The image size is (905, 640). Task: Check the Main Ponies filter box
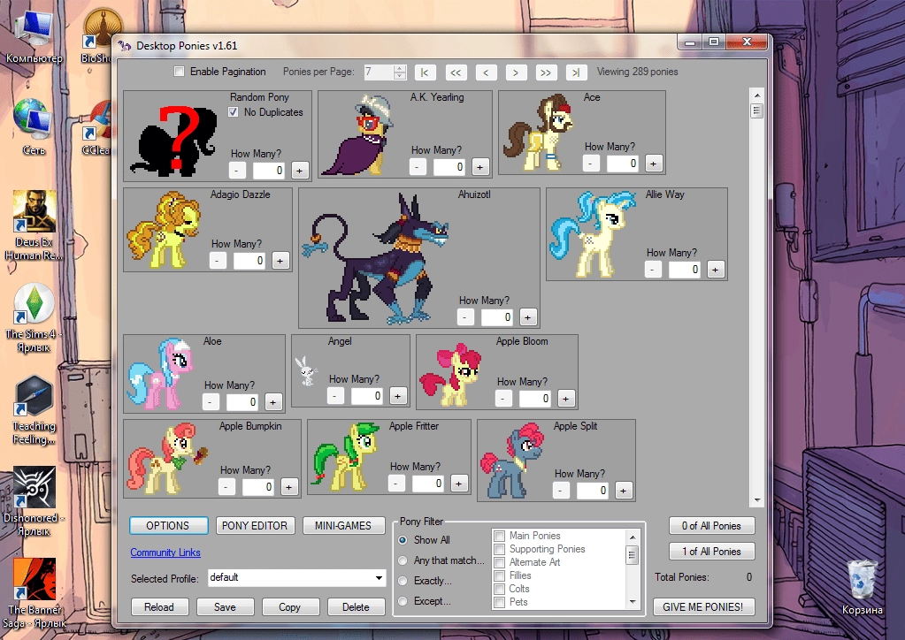[x=500, y=536]
